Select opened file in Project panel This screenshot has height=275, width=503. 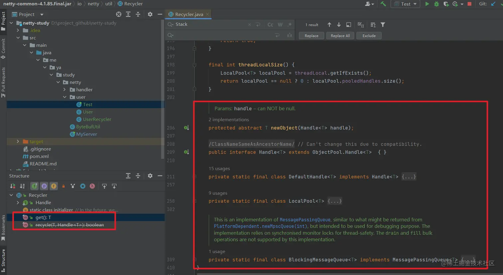pyautogui.click(x=119, y=14)
